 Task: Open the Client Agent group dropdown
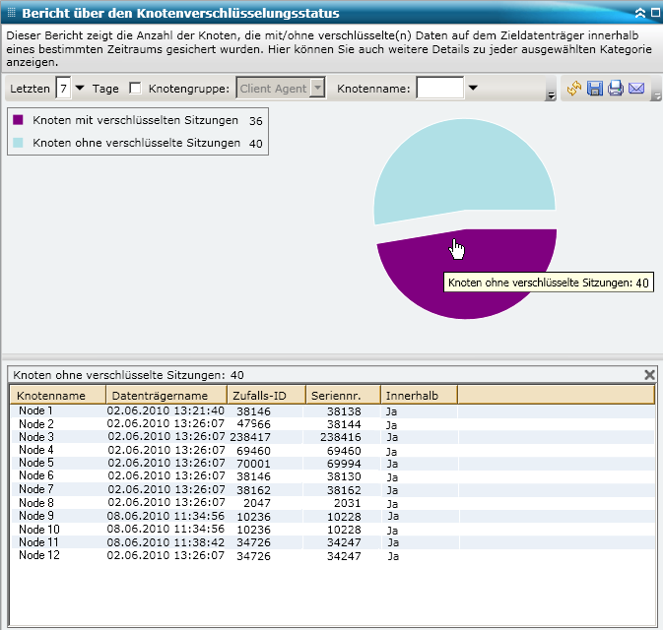[317, 89]
